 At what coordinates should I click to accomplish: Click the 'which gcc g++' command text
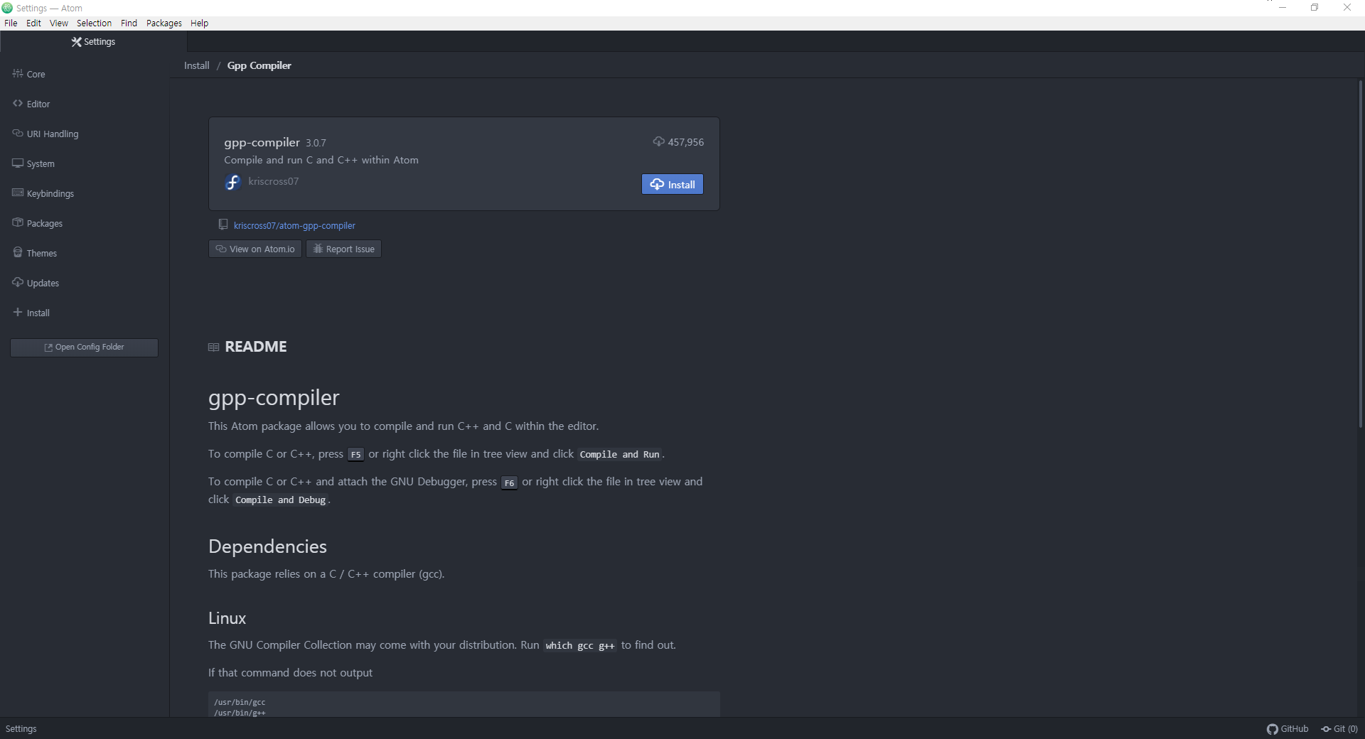coord(580,646)
